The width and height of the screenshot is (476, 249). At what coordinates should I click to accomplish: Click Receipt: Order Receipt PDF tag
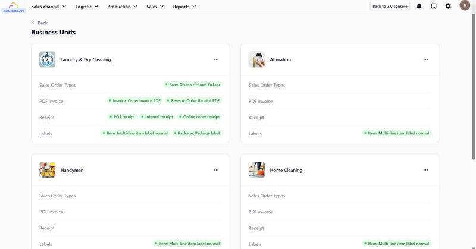(193, 100)
